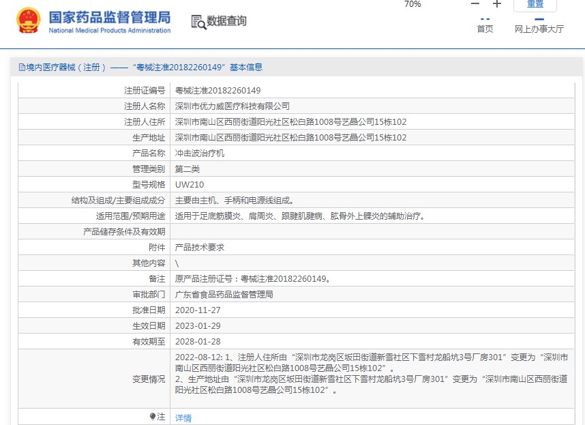The height and width of the screenshot is (425, 585).
Task: Click the 数据查询 title text
Action: click(227, 22)
